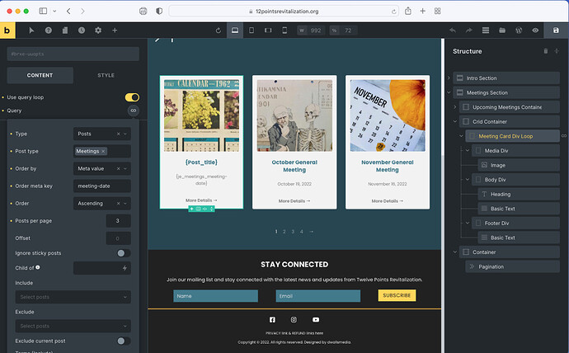Collapse the Meetings Section tree item
569x353 pixels.
tap(449, 92)
